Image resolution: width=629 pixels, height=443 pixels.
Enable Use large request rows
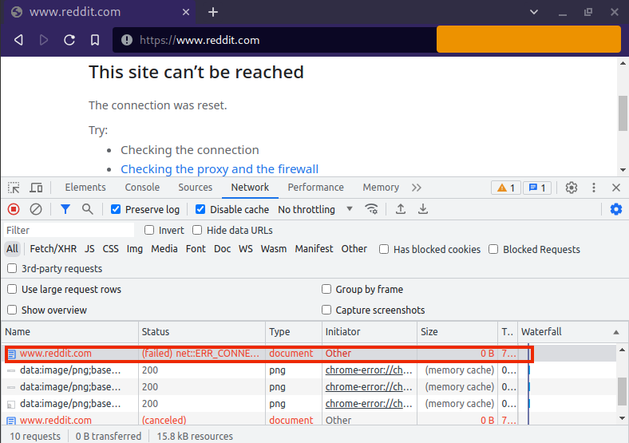[12, 289]
